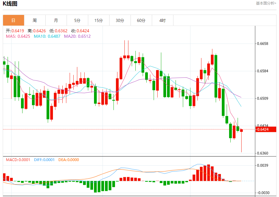Open the 30分 interval tab
The image size is (279, 197).
(x=120, y=20)
